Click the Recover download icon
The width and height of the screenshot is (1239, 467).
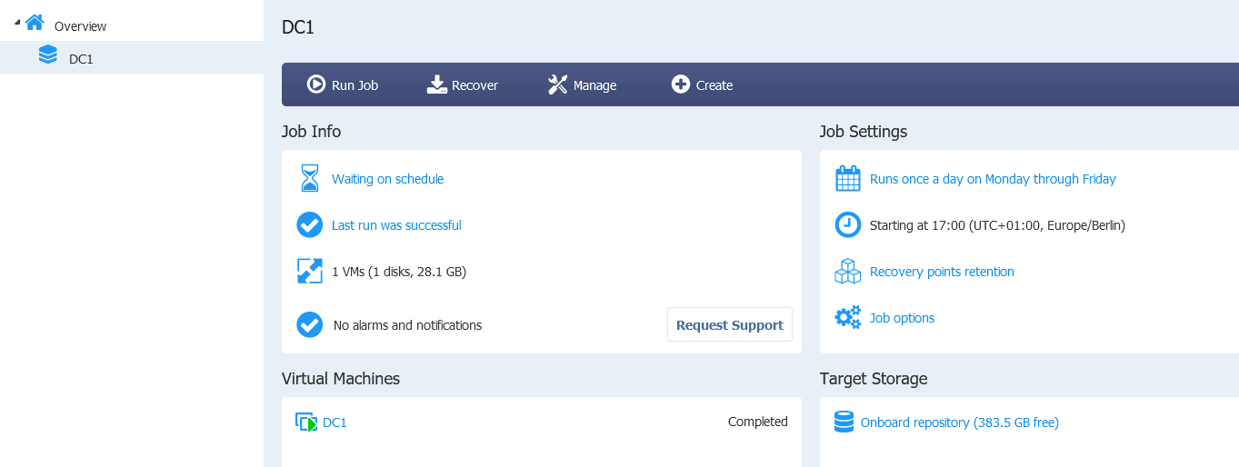[437, 84]
